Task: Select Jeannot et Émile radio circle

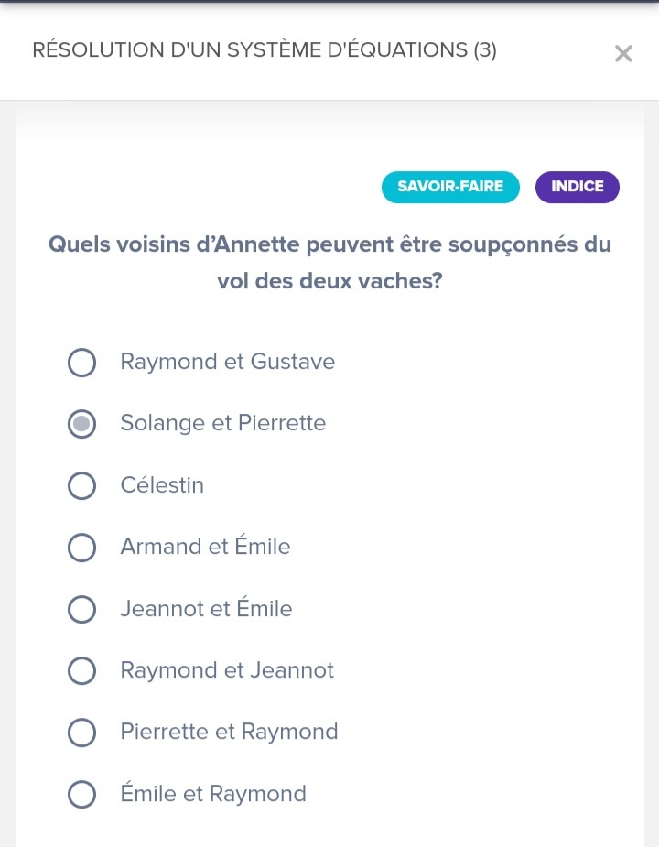Action: [x=82, y=610]
